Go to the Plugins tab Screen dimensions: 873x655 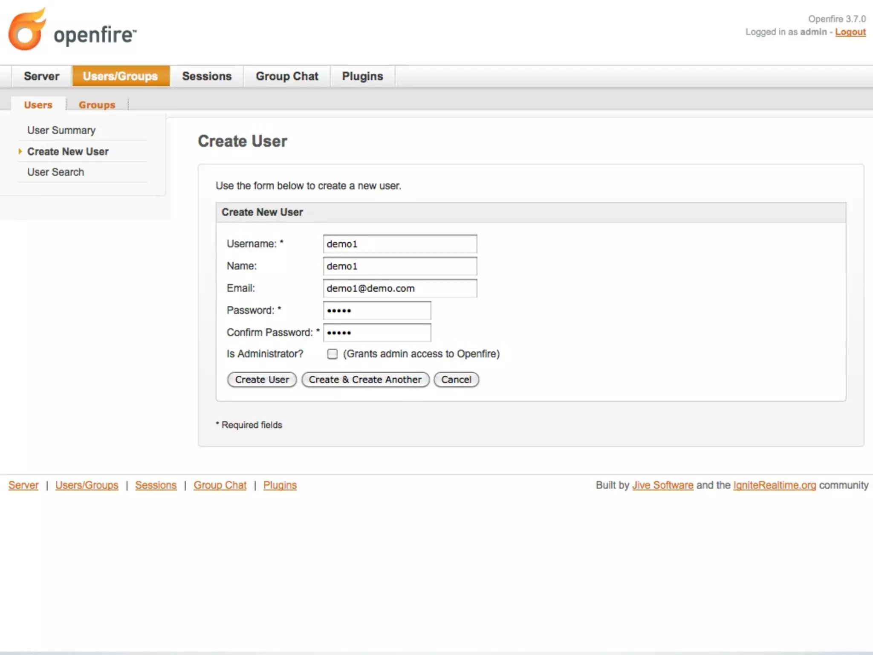362,76
